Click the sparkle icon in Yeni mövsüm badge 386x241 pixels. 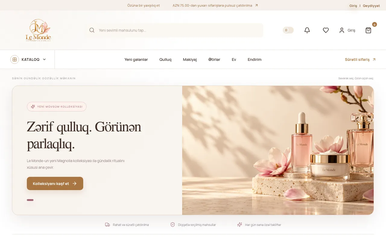click(x=33, y=107)
